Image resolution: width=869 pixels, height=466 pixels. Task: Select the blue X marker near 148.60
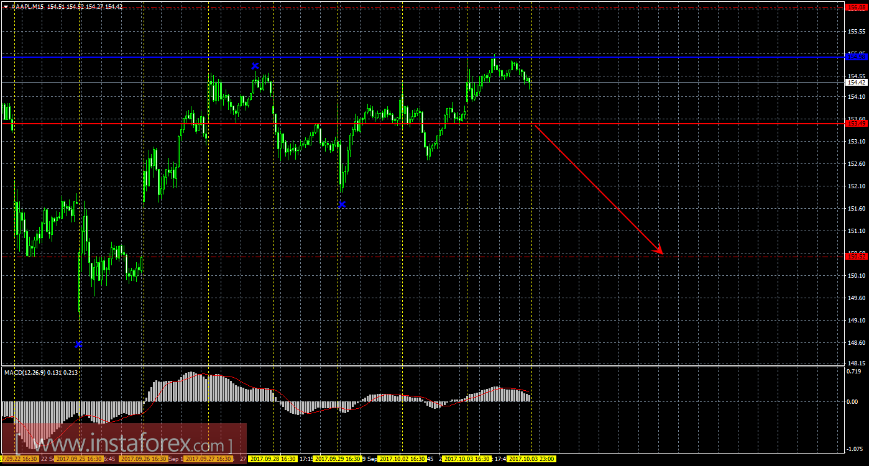click(x=78, y=344)
